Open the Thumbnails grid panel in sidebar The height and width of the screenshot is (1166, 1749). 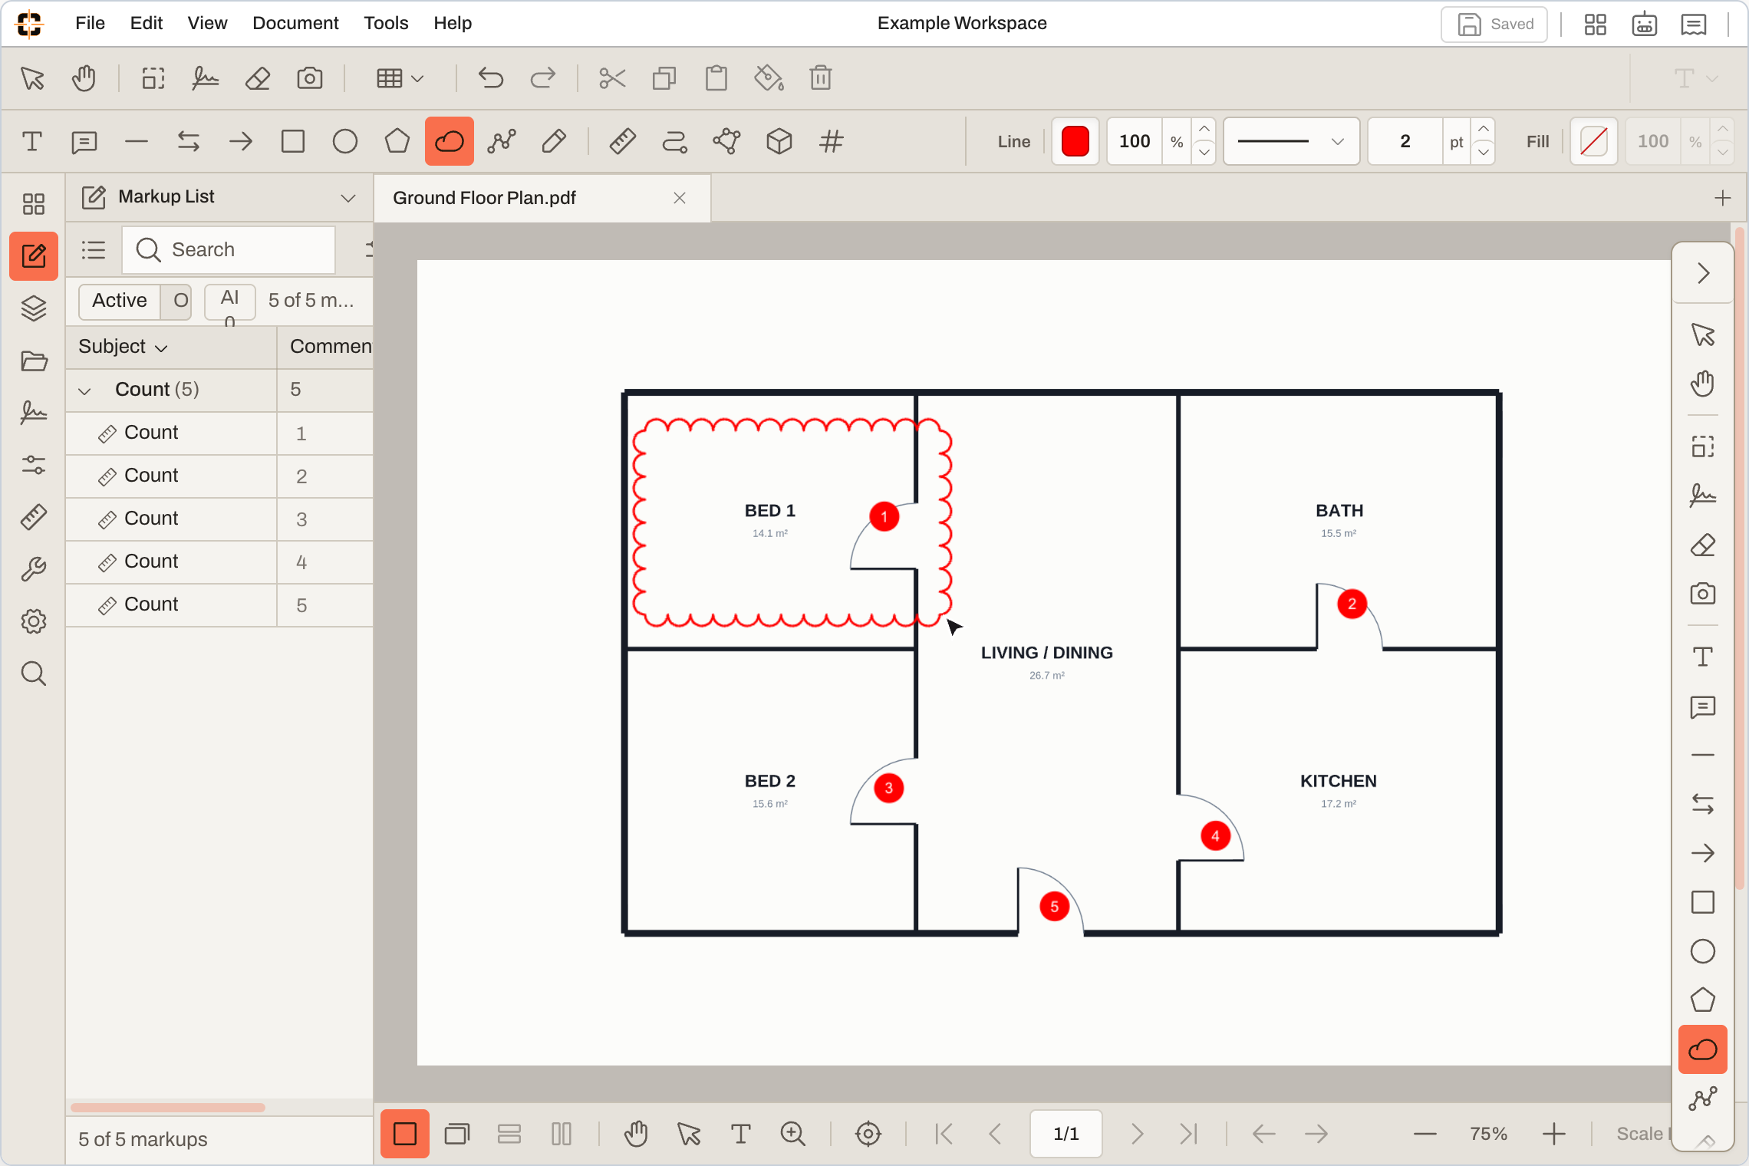click(x=33, y=204)
